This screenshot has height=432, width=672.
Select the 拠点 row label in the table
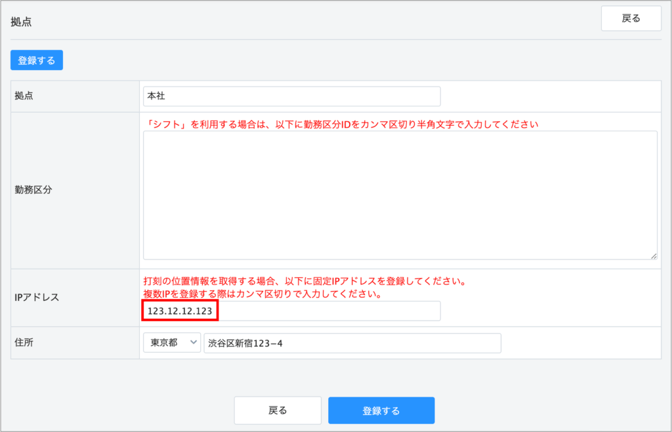click(x=24, y=96)
